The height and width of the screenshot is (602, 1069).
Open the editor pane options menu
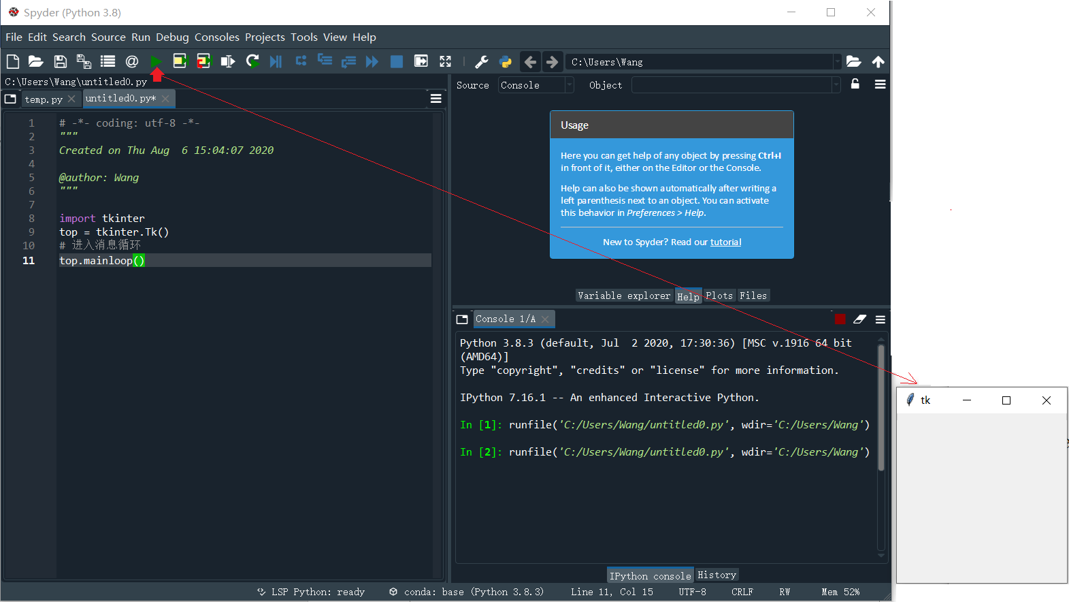coord(436,99)
